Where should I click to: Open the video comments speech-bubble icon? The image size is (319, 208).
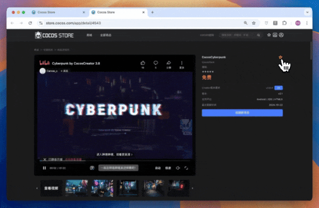pos(156,63)
